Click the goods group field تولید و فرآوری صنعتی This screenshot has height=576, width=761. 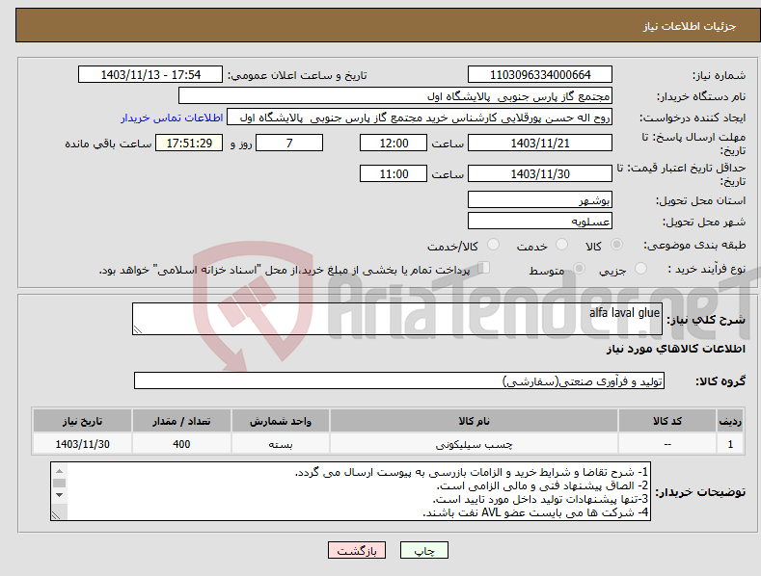coord(399,381)
